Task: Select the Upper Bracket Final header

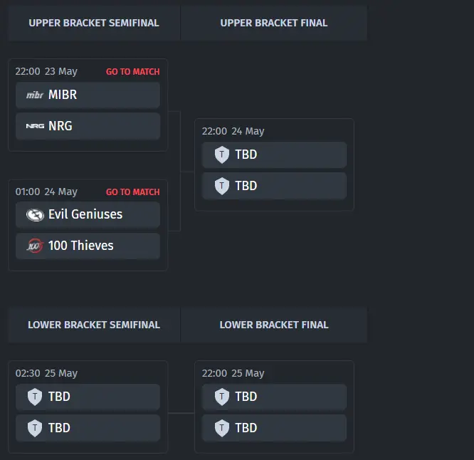Action: 274,23
